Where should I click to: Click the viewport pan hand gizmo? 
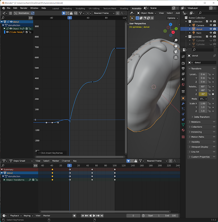(176, 46)
